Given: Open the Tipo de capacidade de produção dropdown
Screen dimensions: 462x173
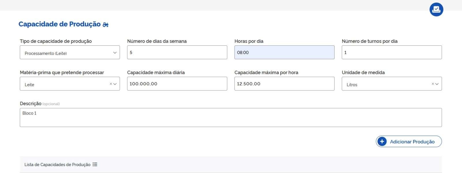Looking at the screenshot, I should coord(70,53).
